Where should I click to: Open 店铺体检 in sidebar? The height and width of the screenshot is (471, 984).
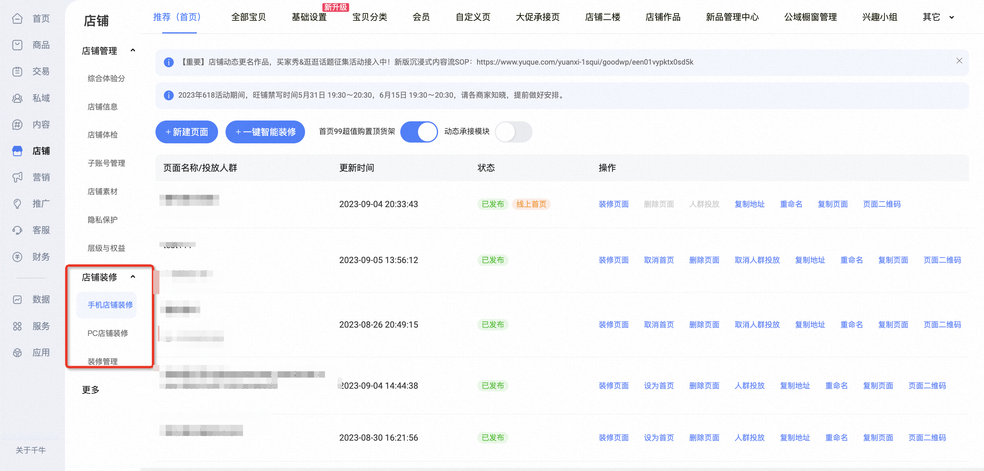point(102,135)
